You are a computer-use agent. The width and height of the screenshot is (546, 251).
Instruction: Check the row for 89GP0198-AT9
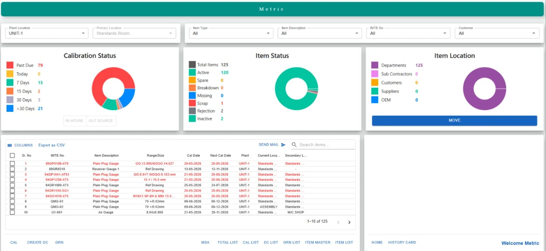tap(13, 164)
